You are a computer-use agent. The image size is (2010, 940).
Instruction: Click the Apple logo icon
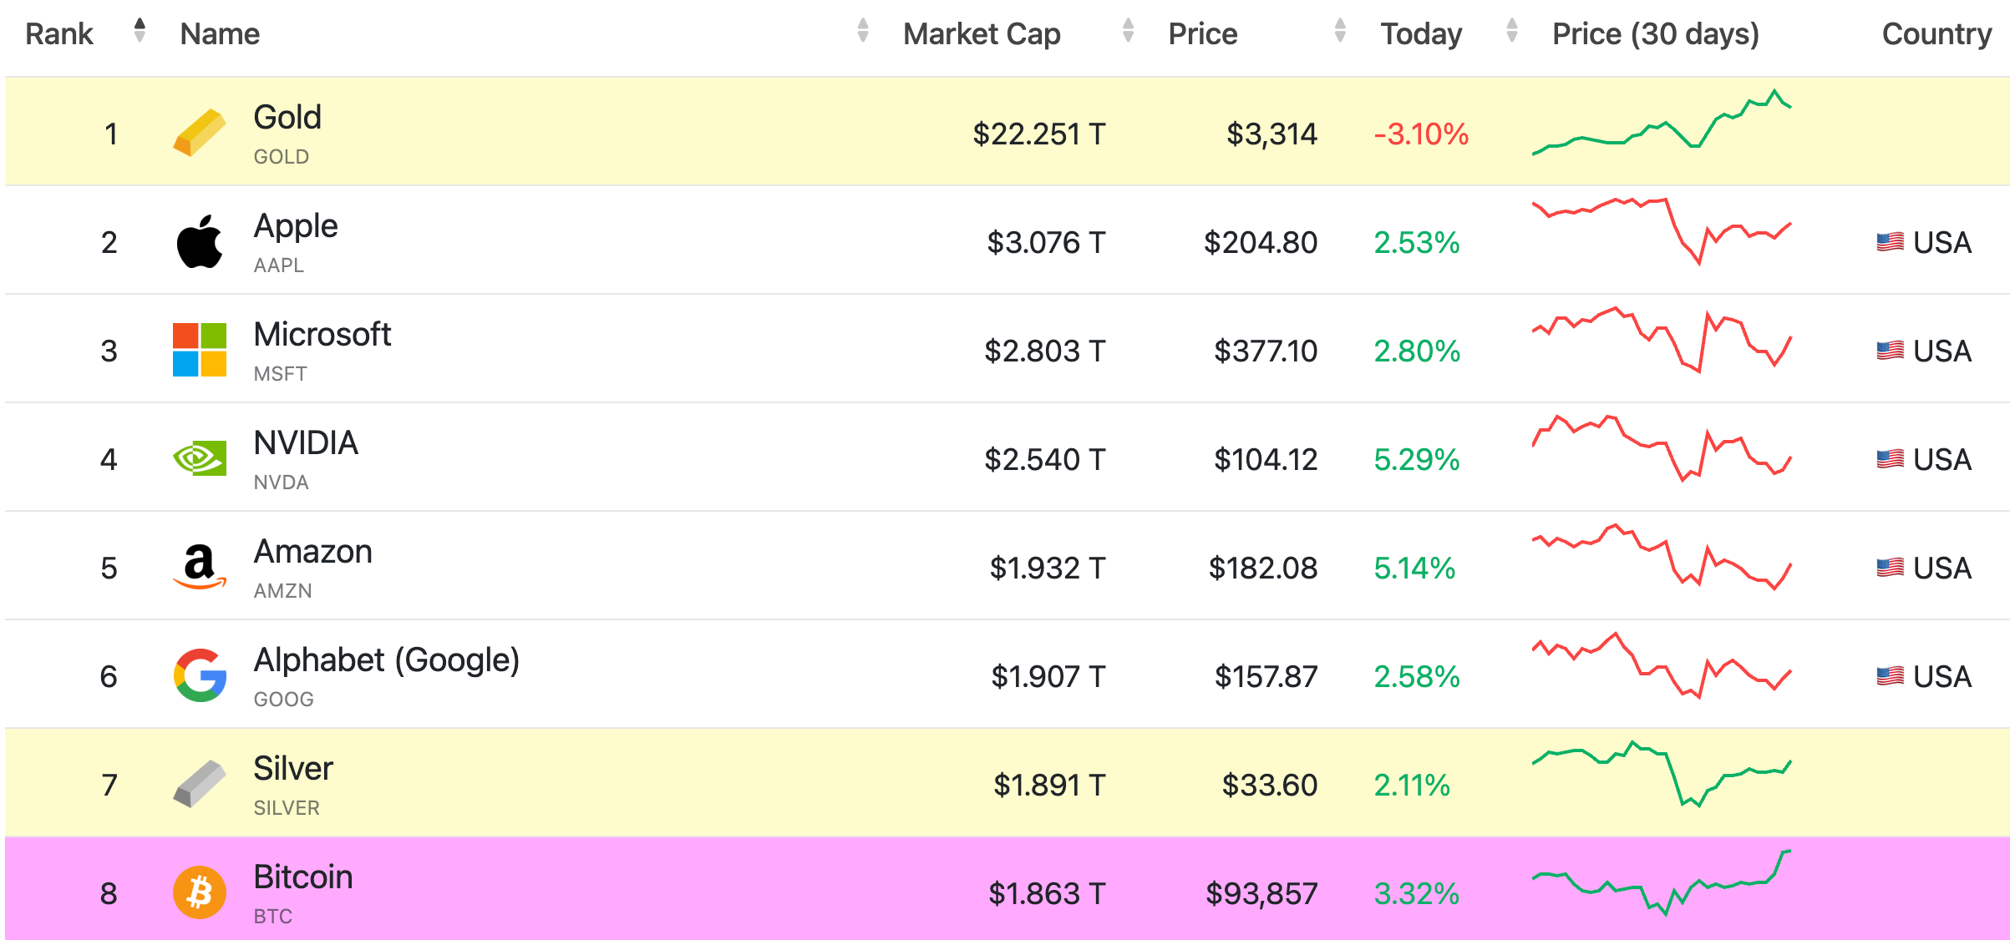(199, 242)
